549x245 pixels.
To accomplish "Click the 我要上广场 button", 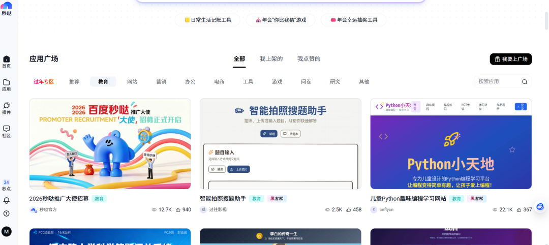I will (x=510, y=59).
